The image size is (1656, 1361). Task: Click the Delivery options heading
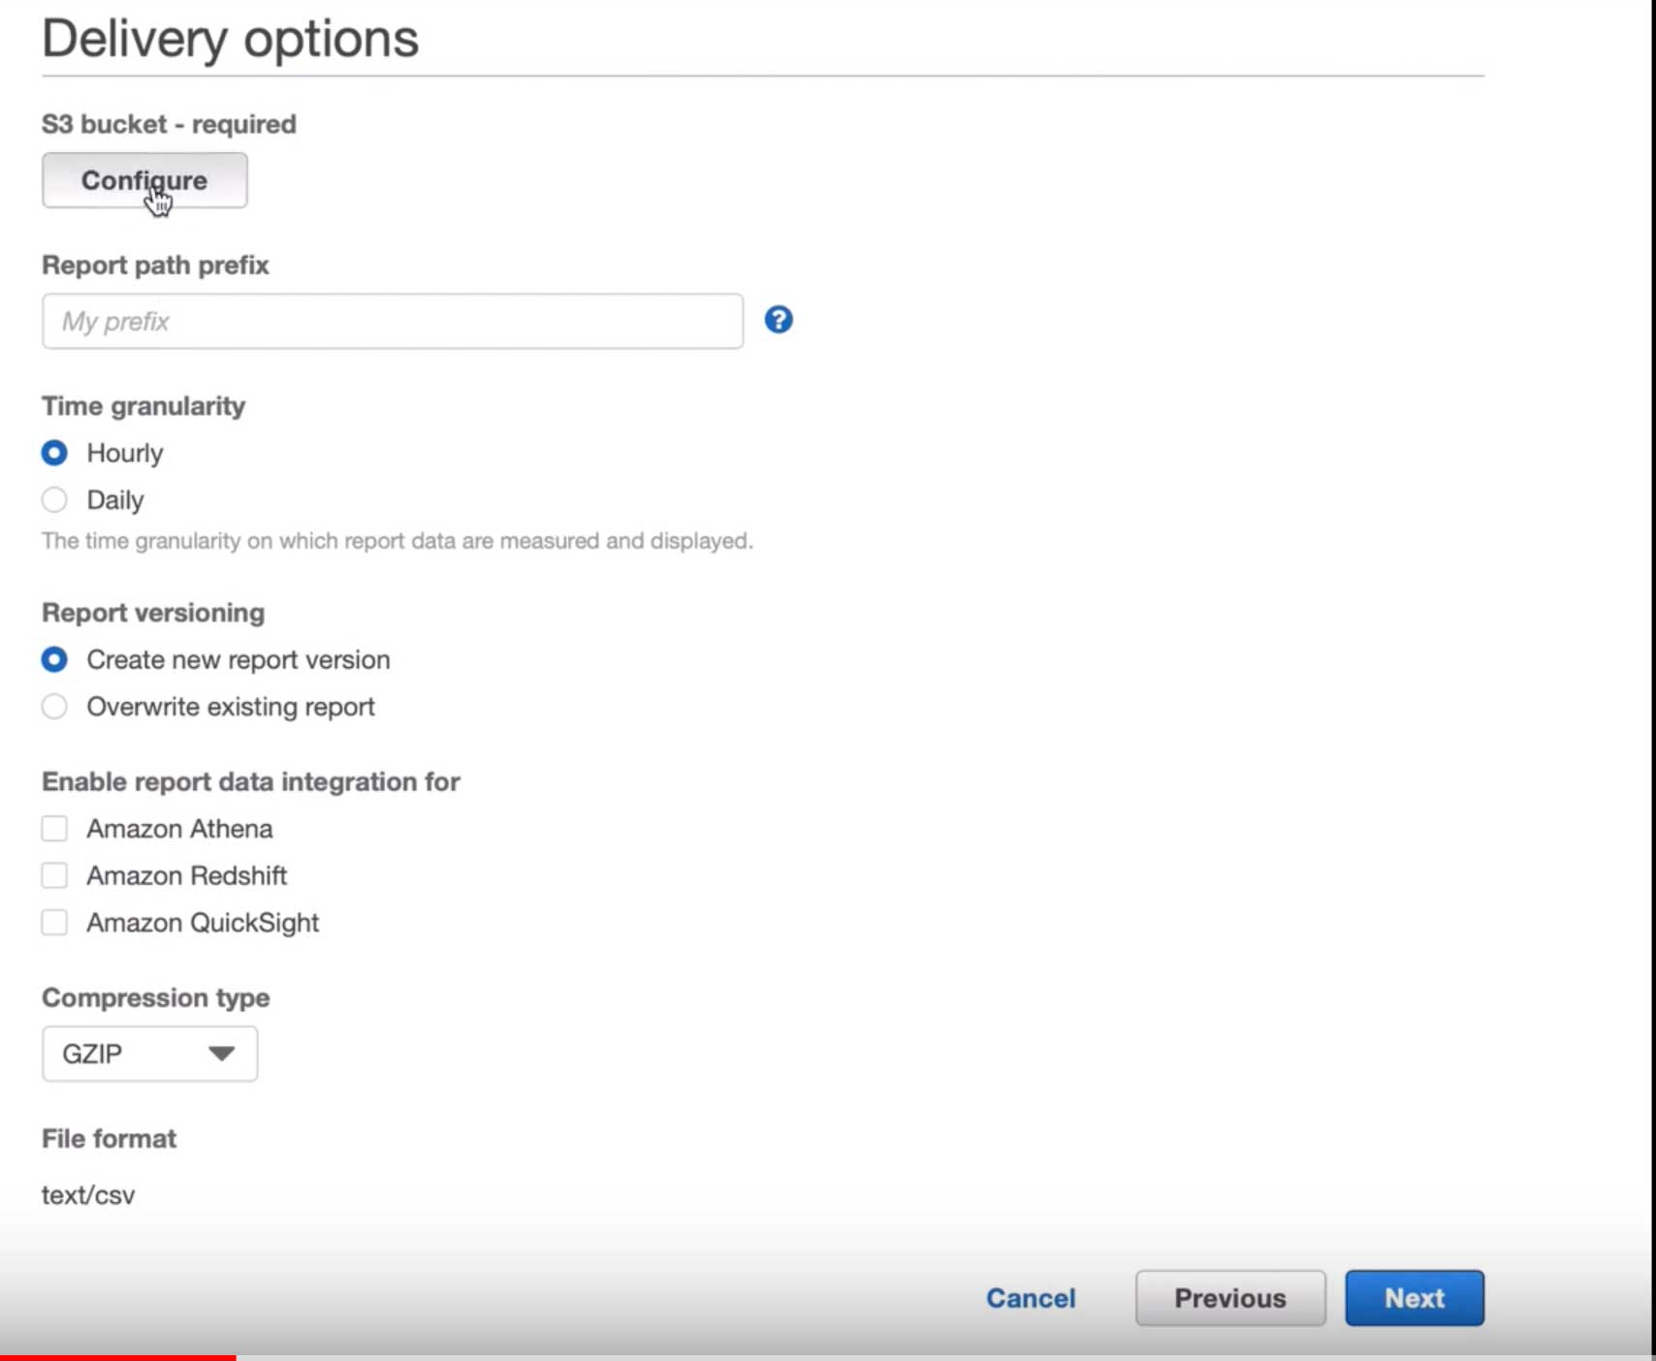click(230, 39)
